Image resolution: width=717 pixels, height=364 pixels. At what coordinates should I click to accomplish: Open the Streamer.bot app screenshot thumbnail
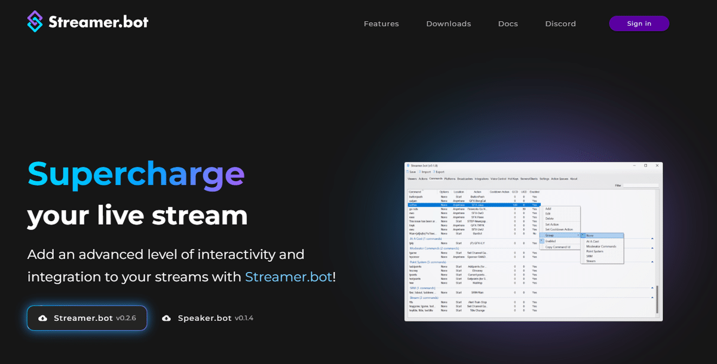click(534, 241)
